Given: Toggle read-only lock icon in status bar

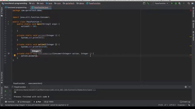Looking at the screenshot, I should click(x=189, y=105).
